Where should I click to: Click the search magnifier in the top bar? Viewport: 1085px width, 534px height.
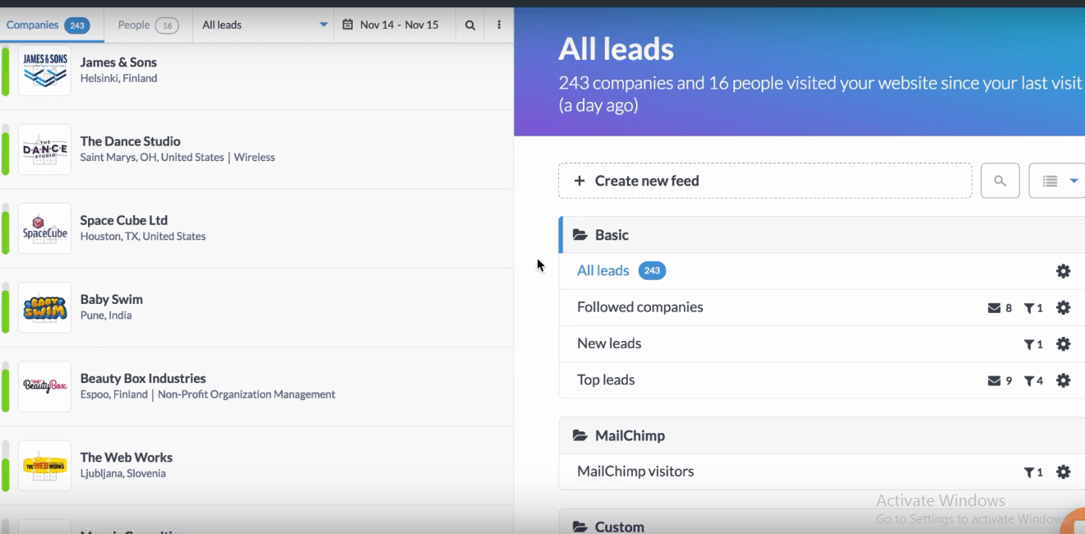(x=470, y=25)
